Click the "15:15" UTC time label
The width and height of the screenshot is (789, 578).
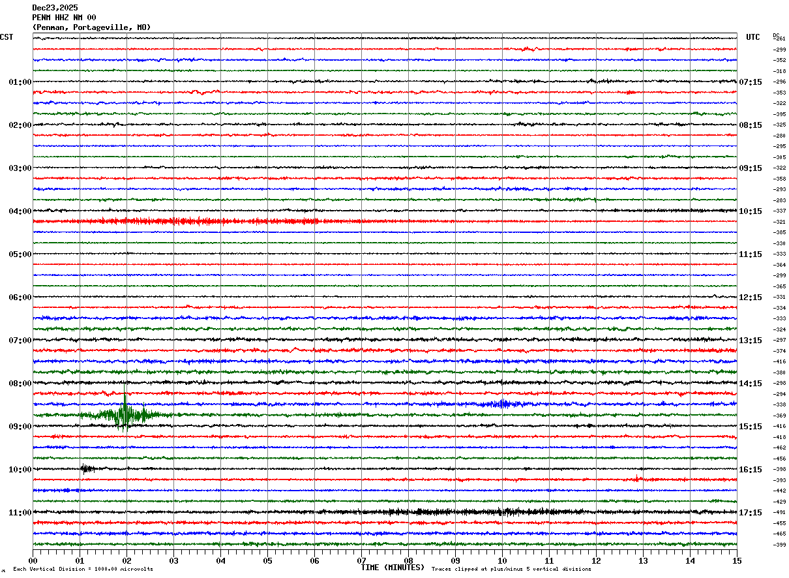point(751,427)
